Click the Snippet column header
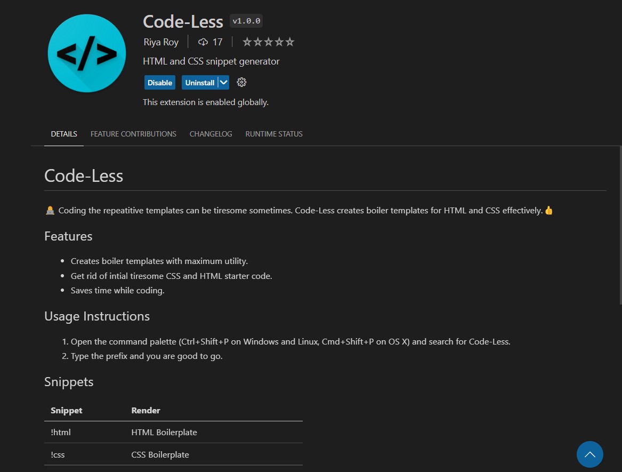622x472 pixels. point(66,411)
